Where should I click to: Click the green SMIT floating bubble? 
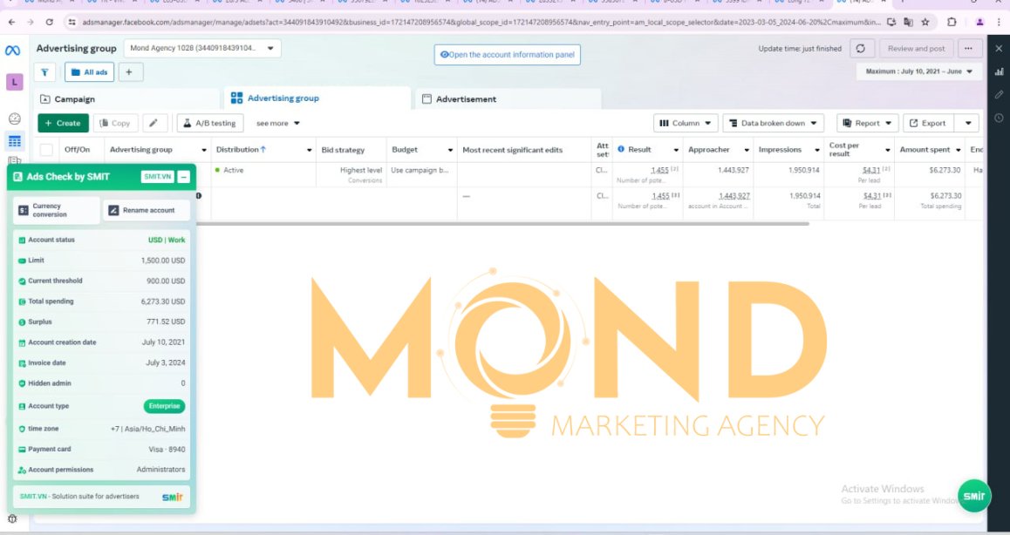pyautogui.click(x=974, y=495)
